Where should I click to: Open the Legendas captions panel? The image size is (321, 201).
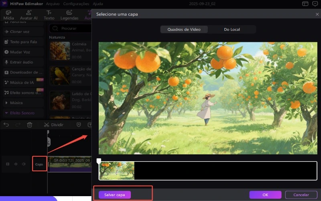[69, 15]
